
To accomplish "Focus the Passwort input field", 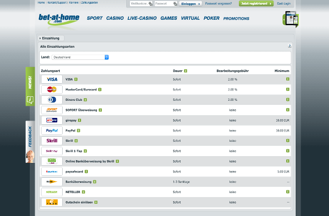I will 166,4.
